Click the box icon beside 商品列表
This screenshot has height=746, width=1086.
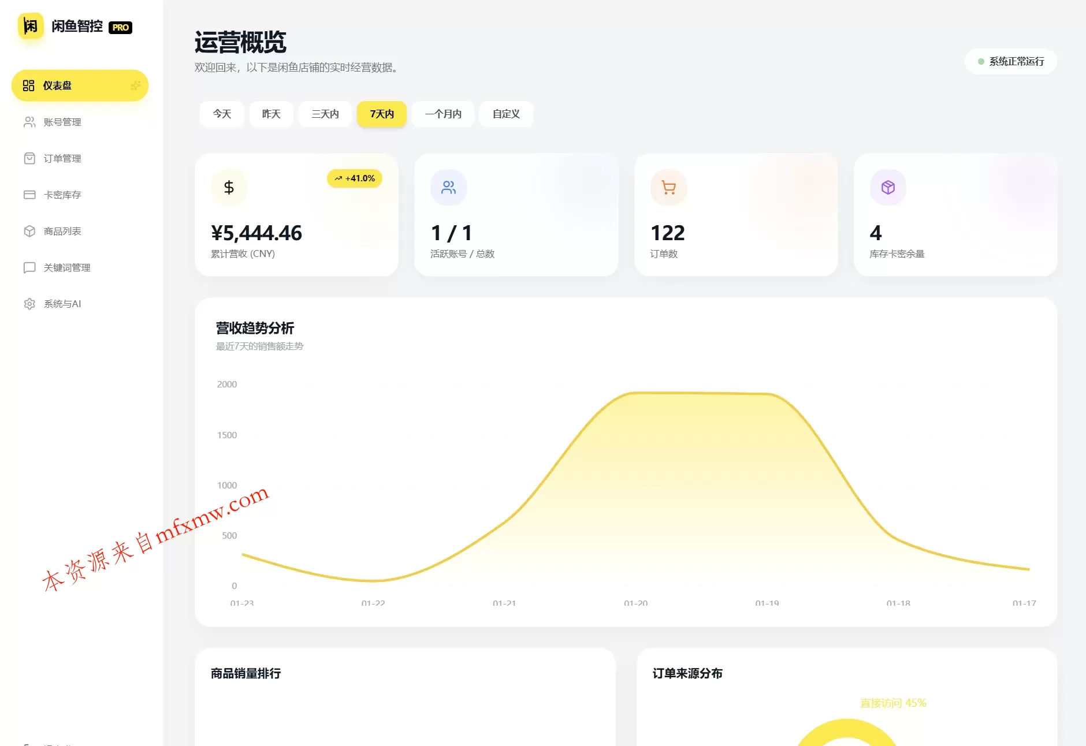29,231
